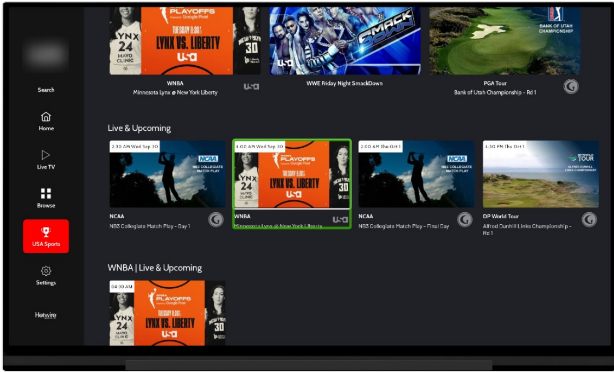Click the Hotwire logo in sidebar
614x372 pixels.
point(46,315)
